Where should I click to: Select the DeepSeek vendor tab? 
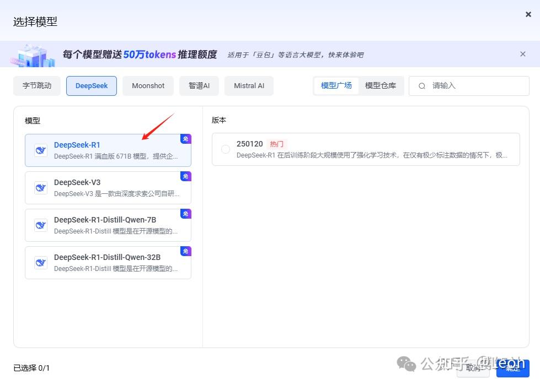tap(91, 85)
